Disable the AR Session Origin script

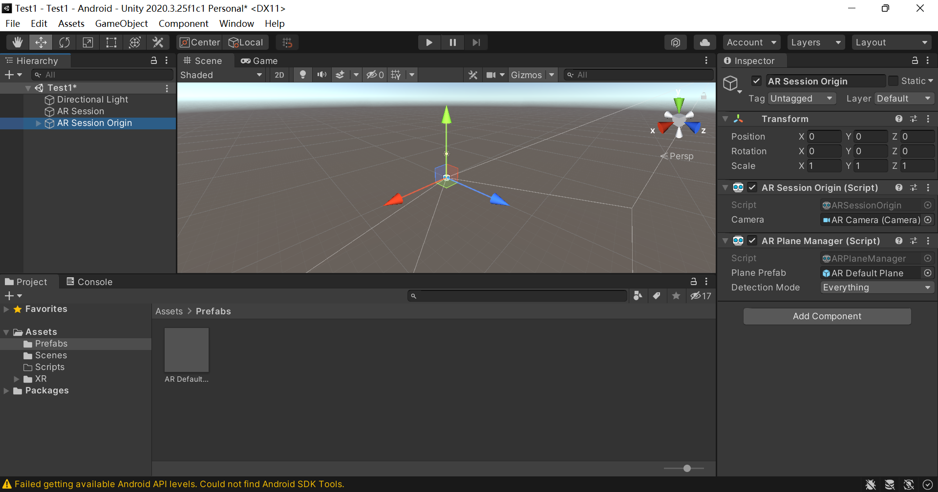[x=752, y=187]
